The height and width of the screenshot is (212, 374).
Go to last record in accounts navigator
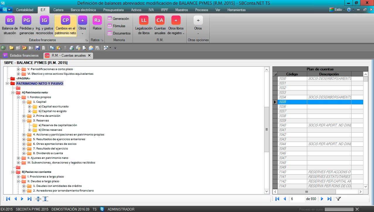(329, 199)
